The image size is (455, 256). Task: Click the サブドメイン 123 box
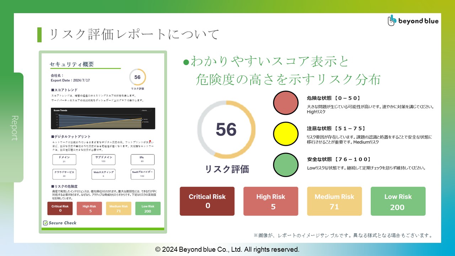point(103,159)
